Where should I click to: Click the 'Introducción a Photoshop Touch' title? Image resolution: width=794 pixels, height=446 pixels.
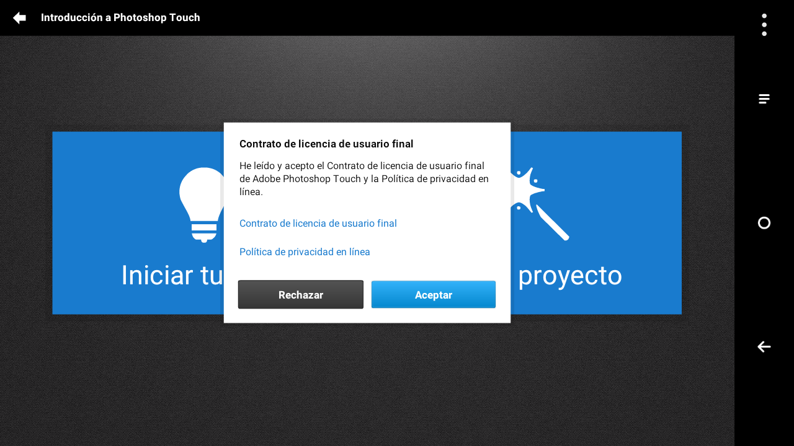click(120, 17)
